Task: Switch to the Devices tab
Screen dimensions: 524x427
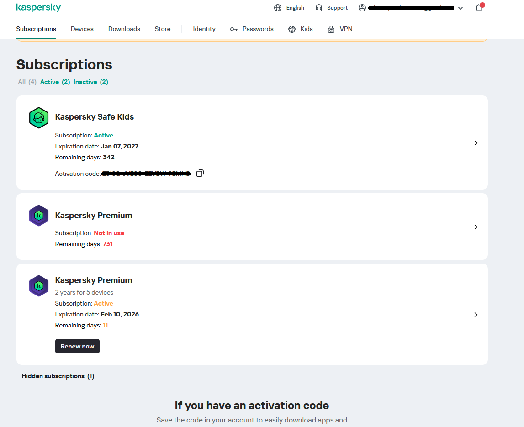Action: 82,29
